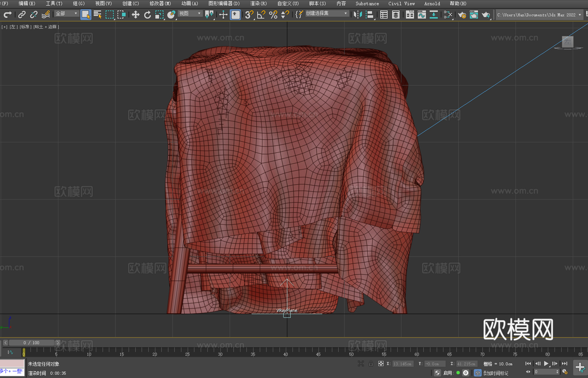Open the Substance menu
The image size is (588, 378).
click(367, 3)
